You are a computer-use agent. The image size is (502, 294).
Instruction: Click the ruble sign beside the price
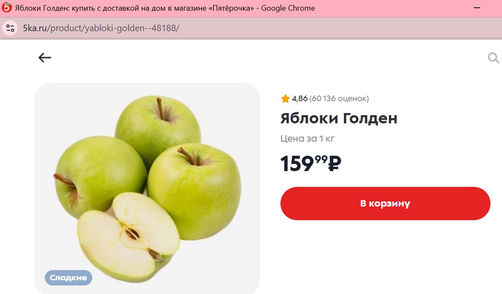[335, 163]
